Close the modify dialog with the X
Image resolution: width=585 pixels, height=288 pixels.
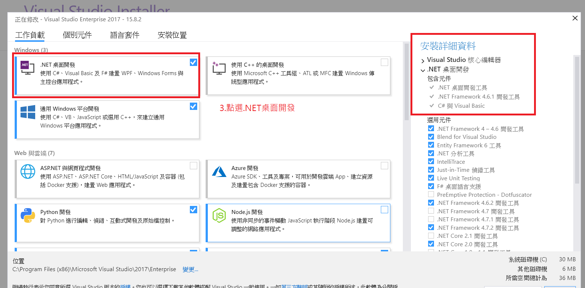click(x=575, y=18)
